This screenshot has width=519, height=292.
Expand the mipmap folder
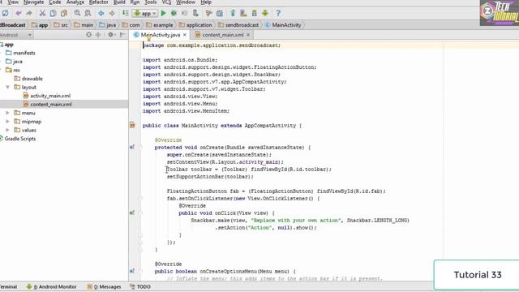[x=7, y=122]
